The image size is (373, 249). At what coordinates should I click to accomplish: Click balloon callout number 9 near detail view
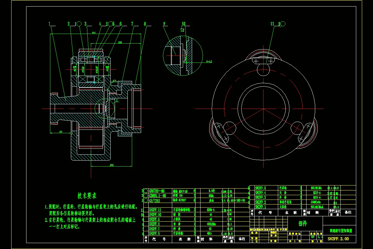164,24
